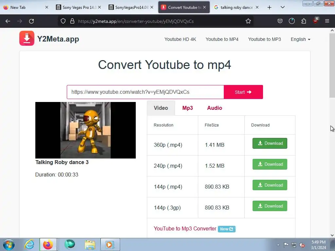Viewport: 335px width, 251px height.
Task: Open the extensions puzzle icon
Action: tap(304, 21)
